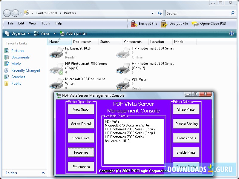
Task: Click the Enable Printer button
Action: coord(186,152)
